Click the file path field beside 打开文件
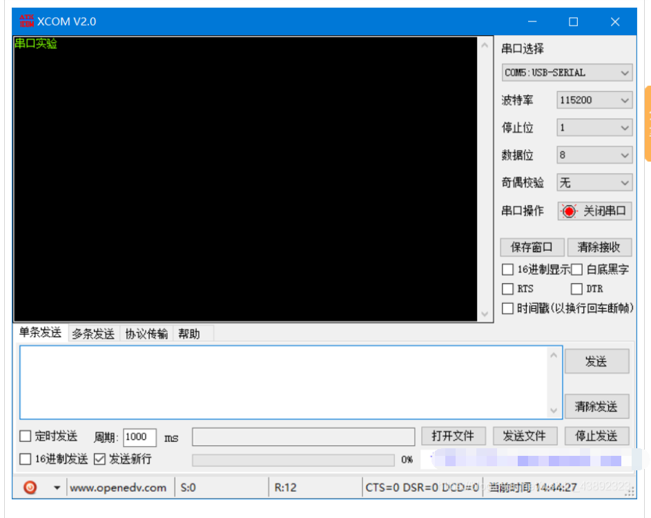The height and width of the screenshot is (518, 651). point(304,437)
